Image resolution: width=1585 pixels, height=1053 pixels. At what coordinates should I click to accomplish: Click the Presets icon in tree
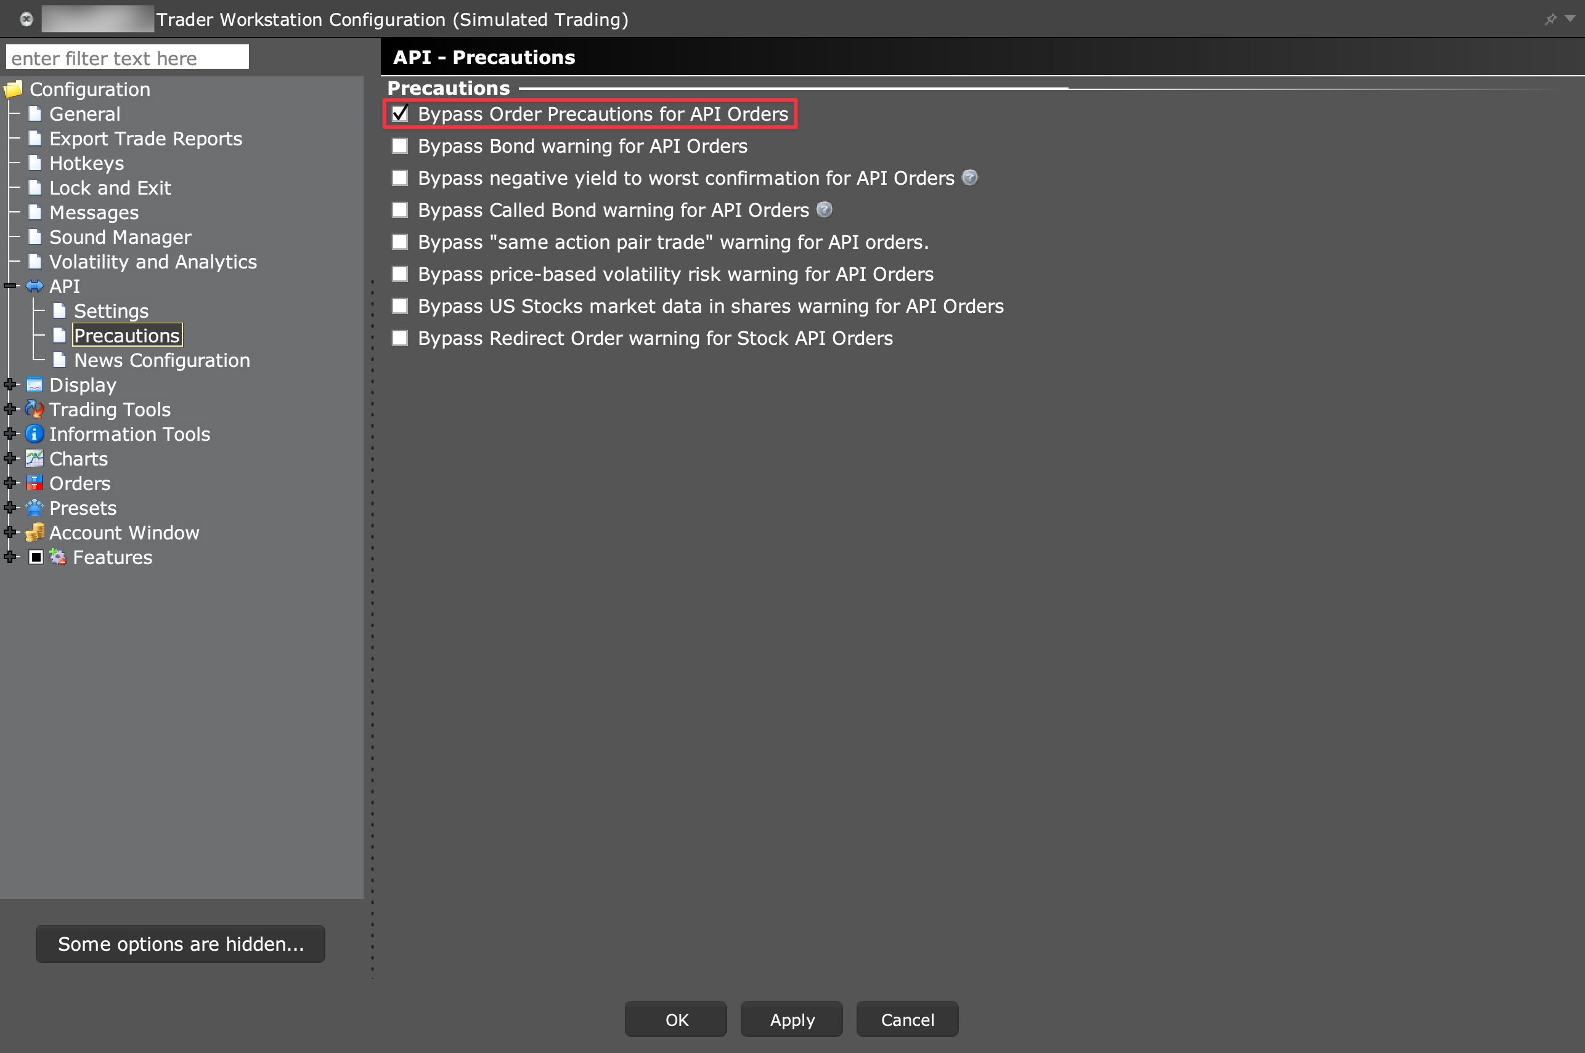pos(35,507)
